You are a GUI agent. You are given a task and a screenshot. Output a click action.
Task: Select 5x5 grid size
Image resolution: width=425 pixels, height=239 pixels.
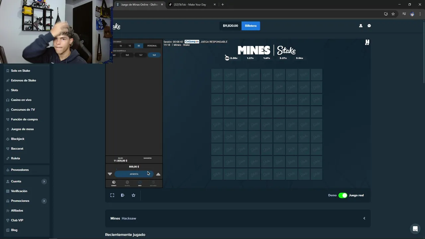(x=127, y=55)
